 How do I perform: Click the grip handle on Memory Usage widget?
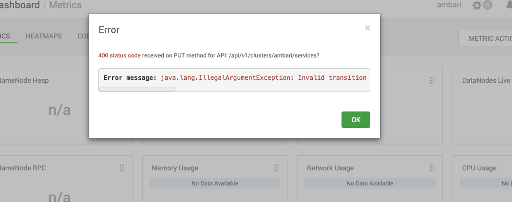tap(277, 168)
